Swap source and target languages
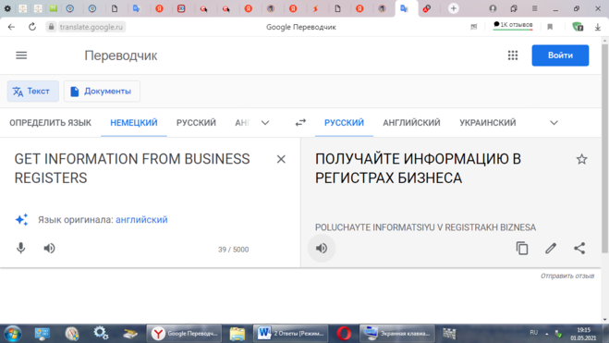Screen dimensions: 609x343 [x=300, y=123]
